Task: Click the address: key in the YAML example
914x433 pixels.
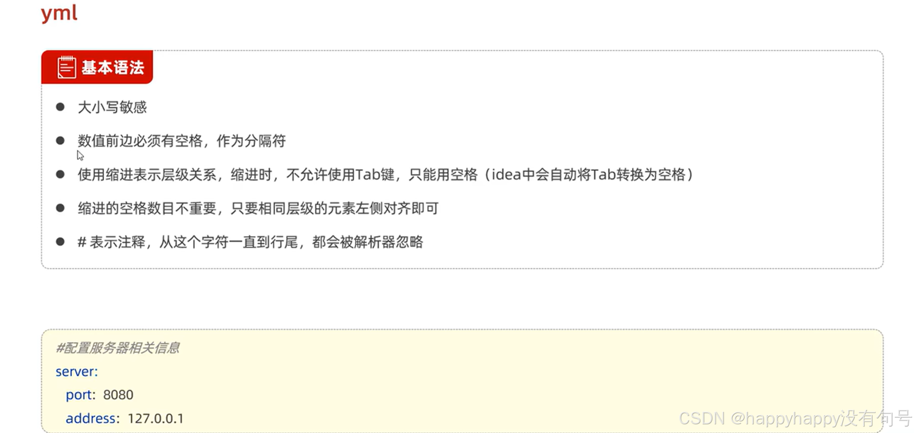Action: tap(93, 418)
